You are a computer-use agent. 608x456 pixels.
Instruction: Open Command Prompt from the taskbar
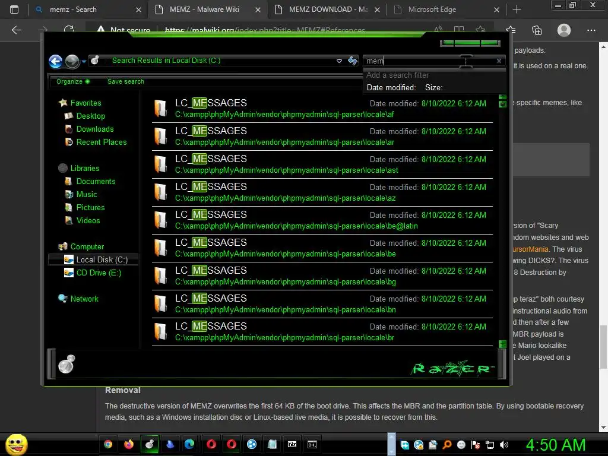(312, 444)
